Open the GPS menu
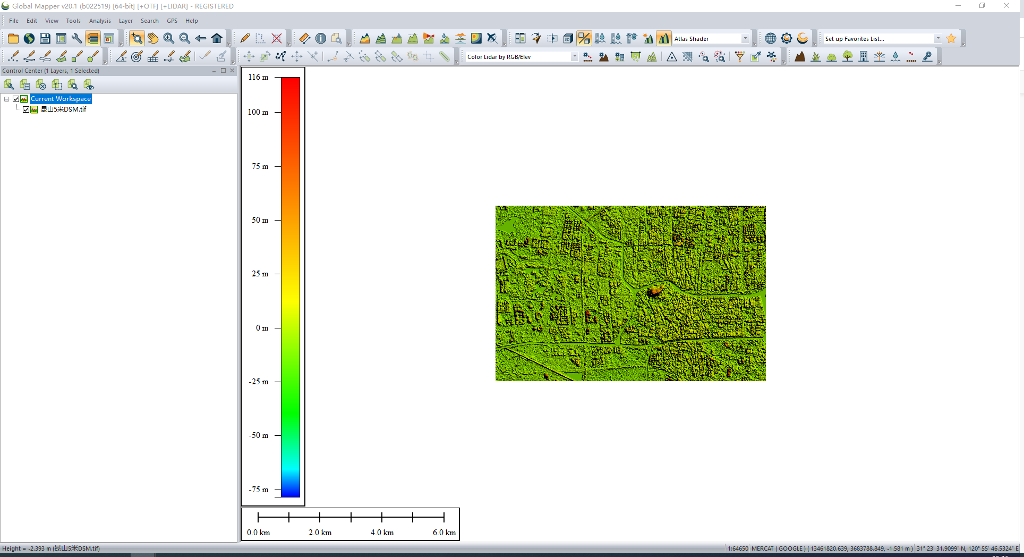The width and height of the screenshot is (1024, 557). pyautogui.click(x=172, y=21)
